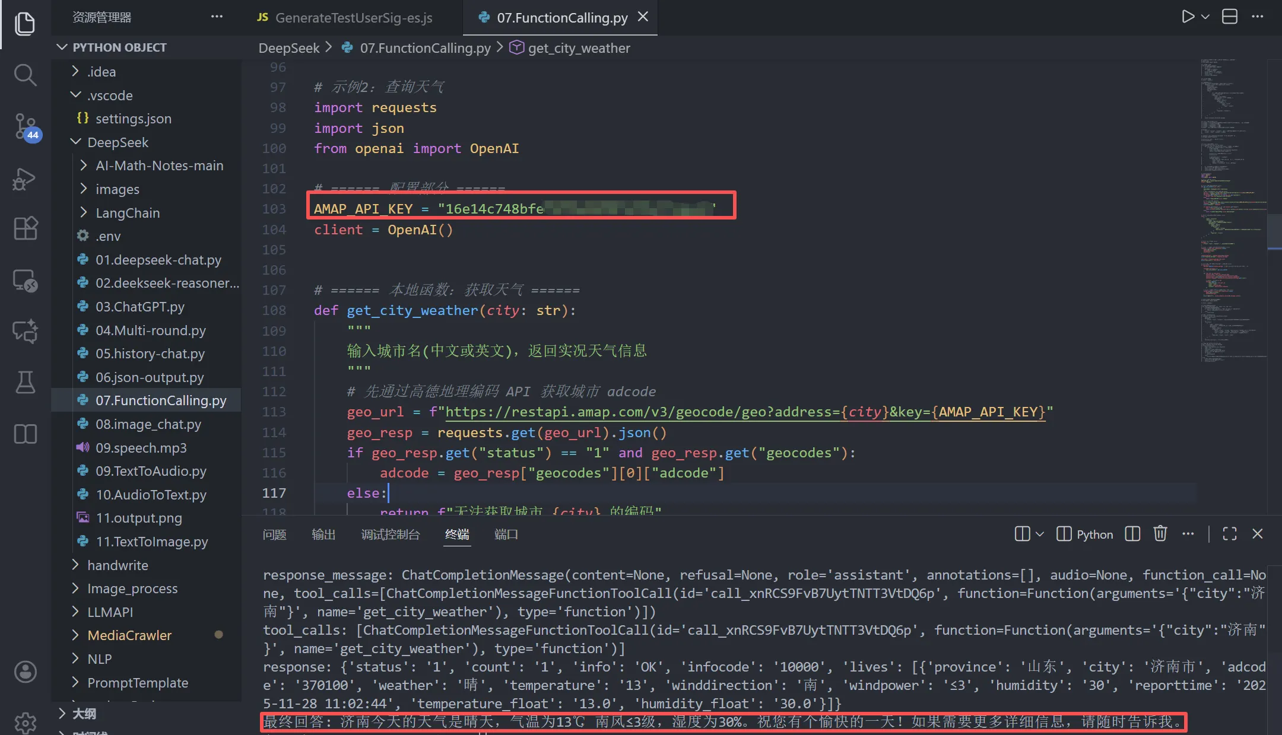Switch to the 端口 panel tab
This screenshot has height=735, width=1282.
[506, 534]
